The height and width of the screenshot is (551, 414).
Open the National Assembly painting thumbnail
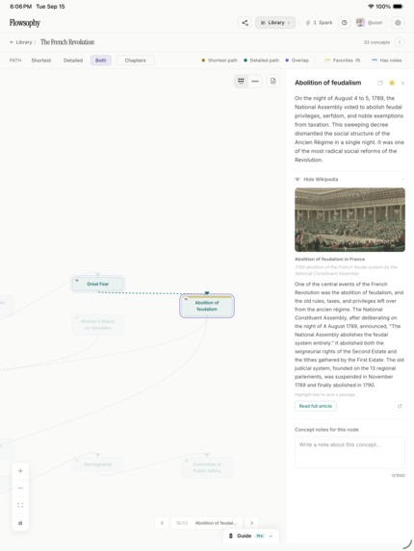click(x=349, y=219)
